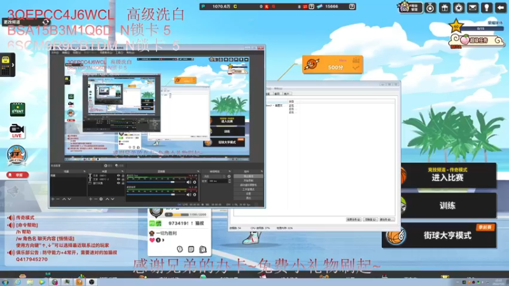The height and width of the screenshot is (286, 509).
Task: Open settings gear of second mixer channel in OBS
Action: tap(195, 194)
